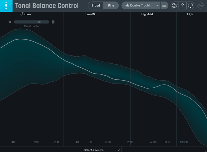
Task: Open the hamburger target list menu
Action: point(164,6)
